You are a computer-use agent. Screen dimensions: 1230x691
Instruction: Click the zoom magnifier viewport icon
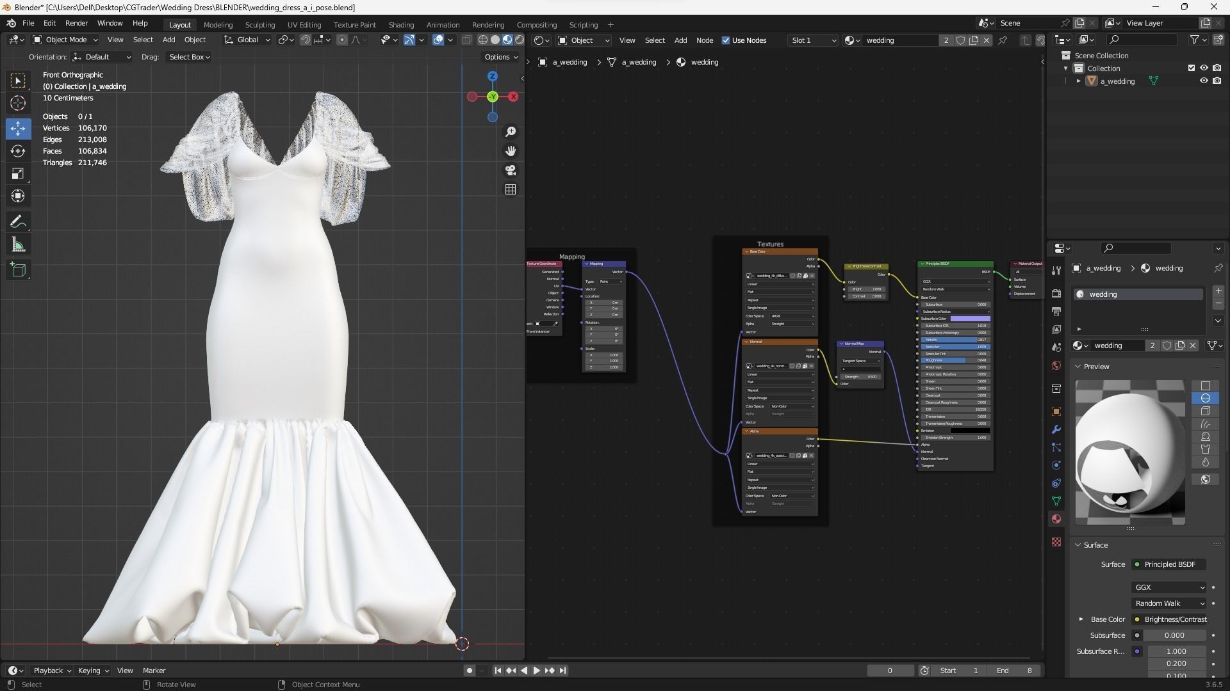pyautogui.click(x=511, y=132)
